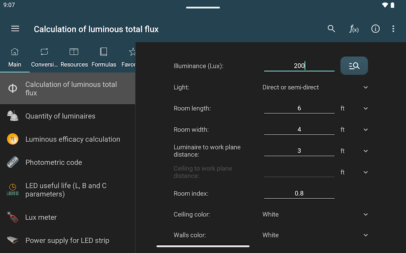This screenshot has height=253, width=406.
Task: Focus the Illuminance (Lux) input field
Action: [x=299, y=66]
